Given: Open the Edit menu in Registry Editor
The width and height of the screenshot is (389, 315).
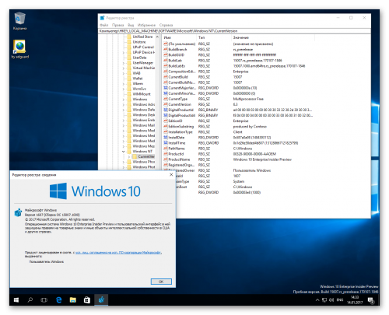Looking at the screenshot, I should tap(118, 25).
